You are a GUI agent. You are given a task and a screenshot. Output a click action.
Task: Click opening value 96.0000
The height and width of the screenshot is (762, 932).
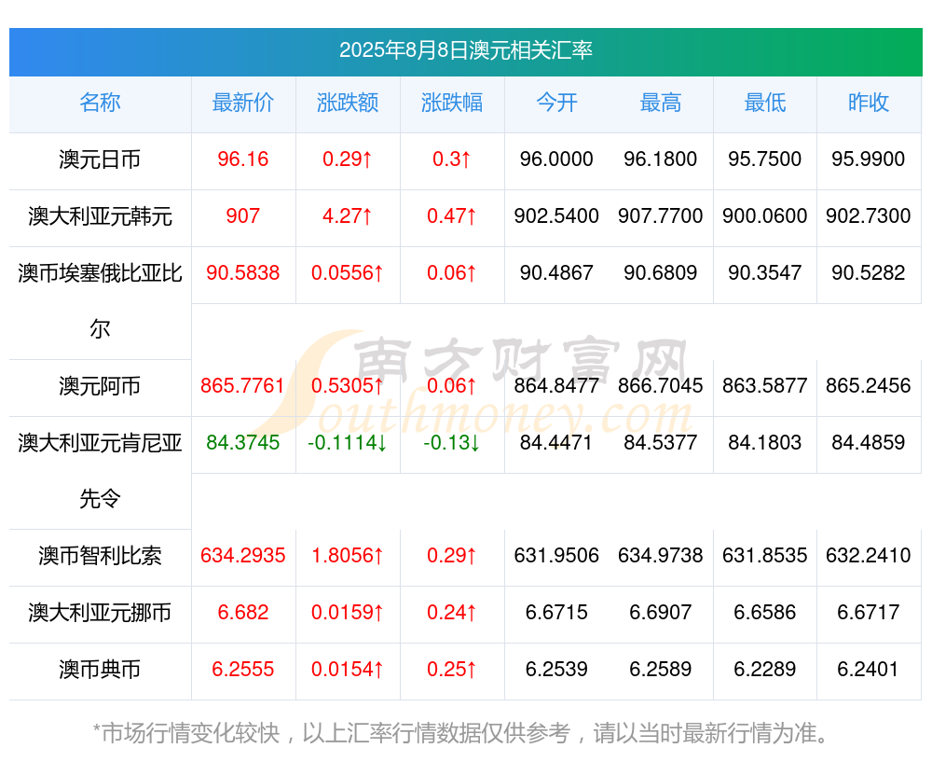click(x=556, y=159)
